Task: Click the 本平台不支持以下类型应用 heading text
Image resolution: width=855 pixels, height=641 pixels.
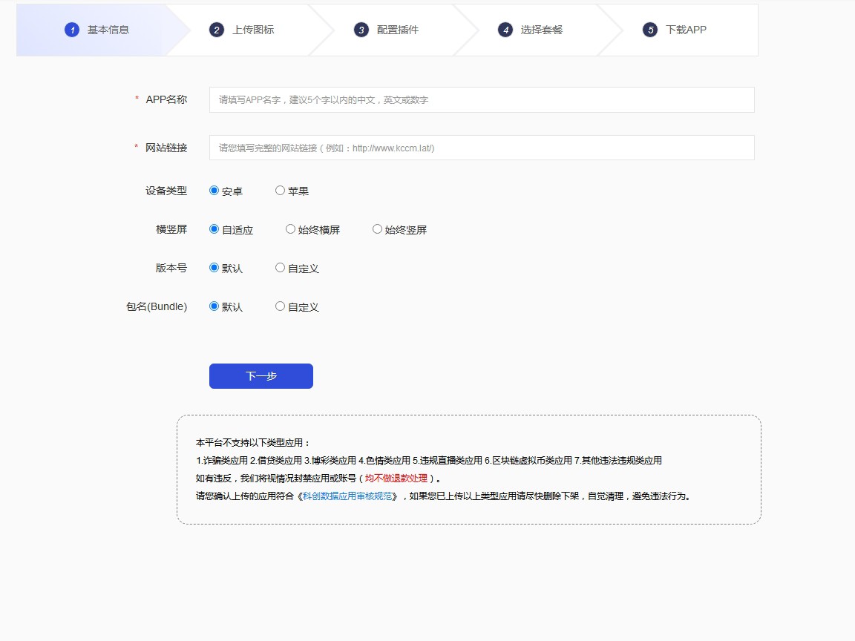Action: (253, 443)
